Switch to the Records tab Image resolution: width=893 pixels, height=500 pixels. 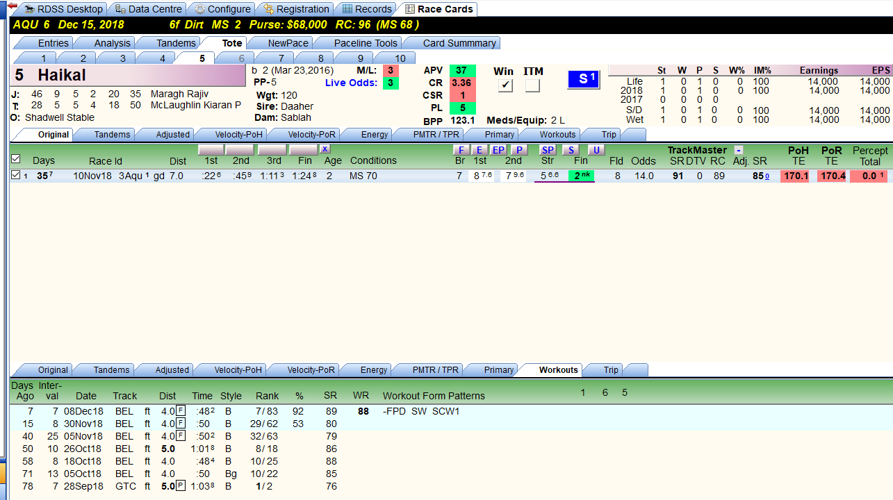[366, 9]
